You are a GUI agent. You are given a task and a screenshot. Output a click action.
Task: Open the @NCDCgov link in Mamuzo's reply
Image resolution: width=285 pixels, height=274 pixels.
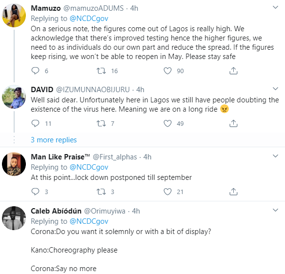coord(89,19)
